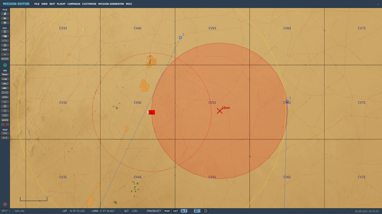Screen dimensions: 382x214
Task: Open the VIEW menu
Action: pyautogui.click(x=44, y=4)
